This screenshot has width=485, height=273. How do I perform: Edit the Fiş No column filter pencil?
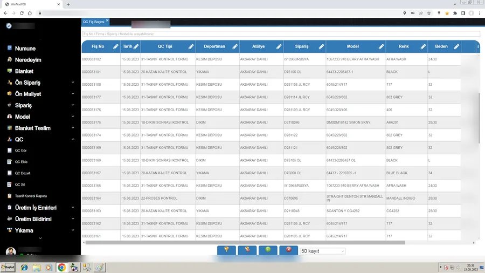pyautogui.click(x=116, y=46)
